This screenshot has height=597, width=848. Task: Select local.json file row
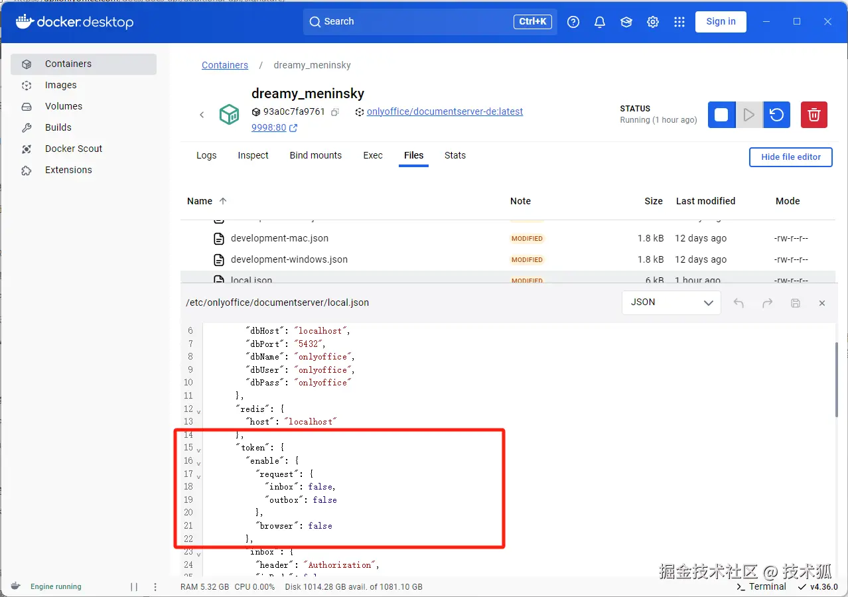(x=508, y=278)
